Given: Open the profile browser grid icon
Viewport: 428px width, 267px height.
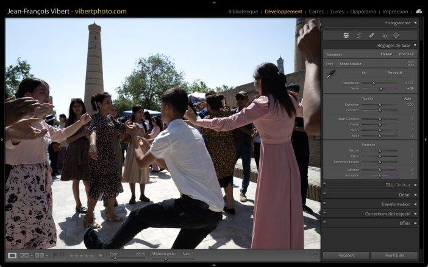Looking at the screenshot, I should coord(411,63).
